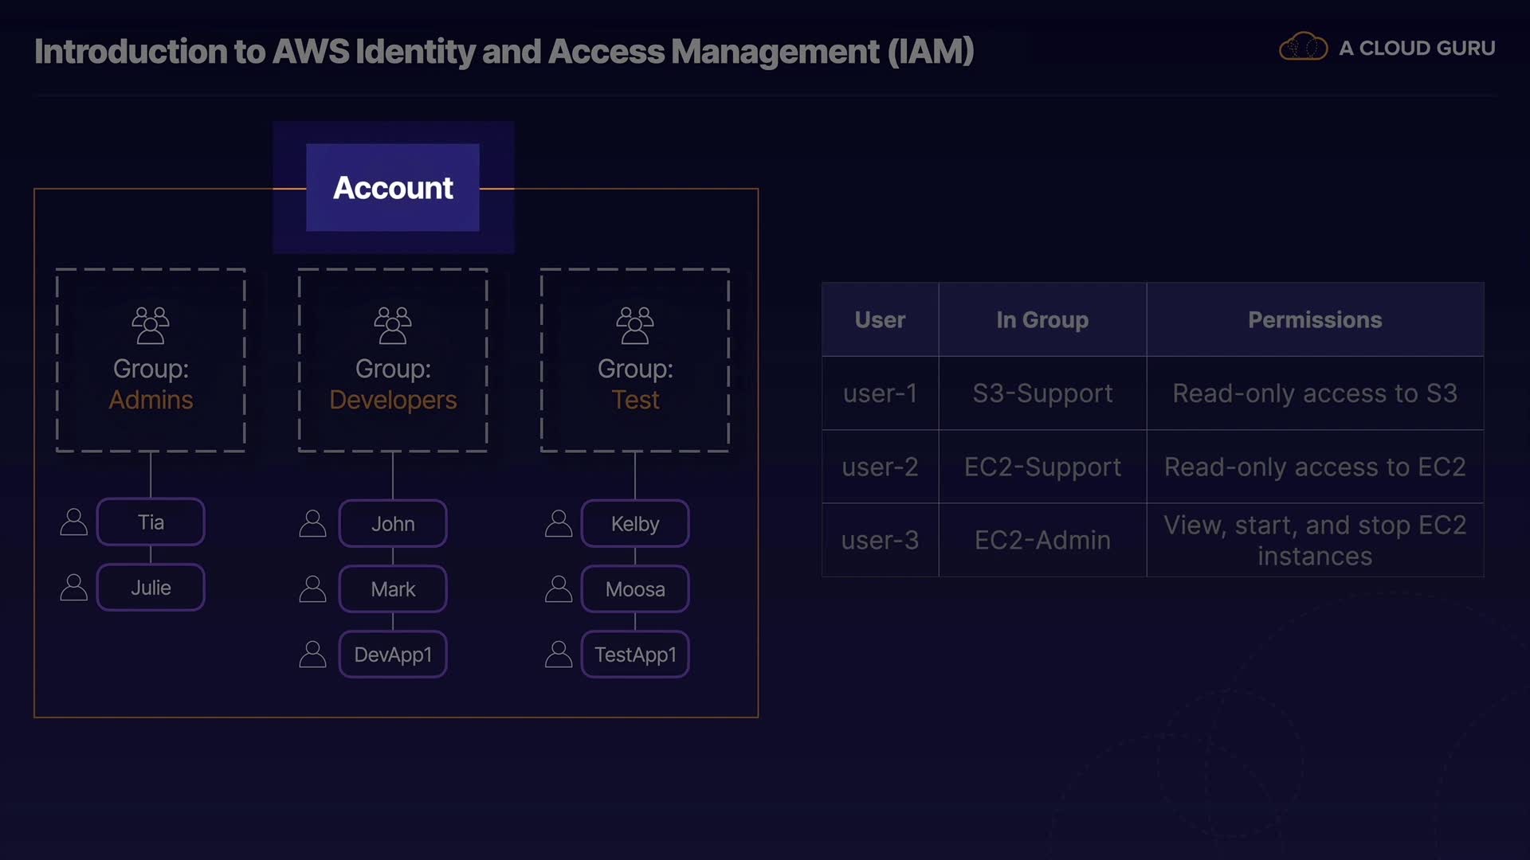The width and height of the screenshot is (1530, 860).
Task: Click the user icon beside Tia
Action: point(74,522)
